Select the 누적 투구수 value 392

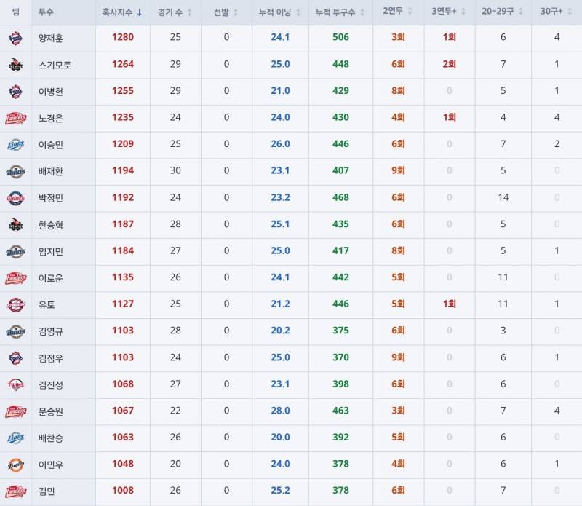340,437
